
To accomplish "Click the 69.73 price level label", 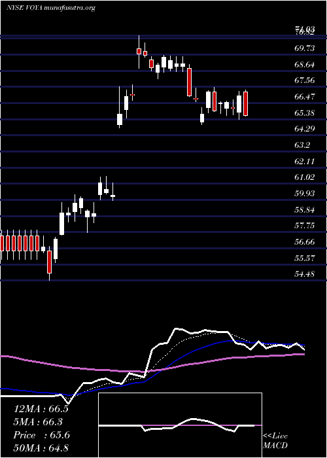I will coord(305,48).
